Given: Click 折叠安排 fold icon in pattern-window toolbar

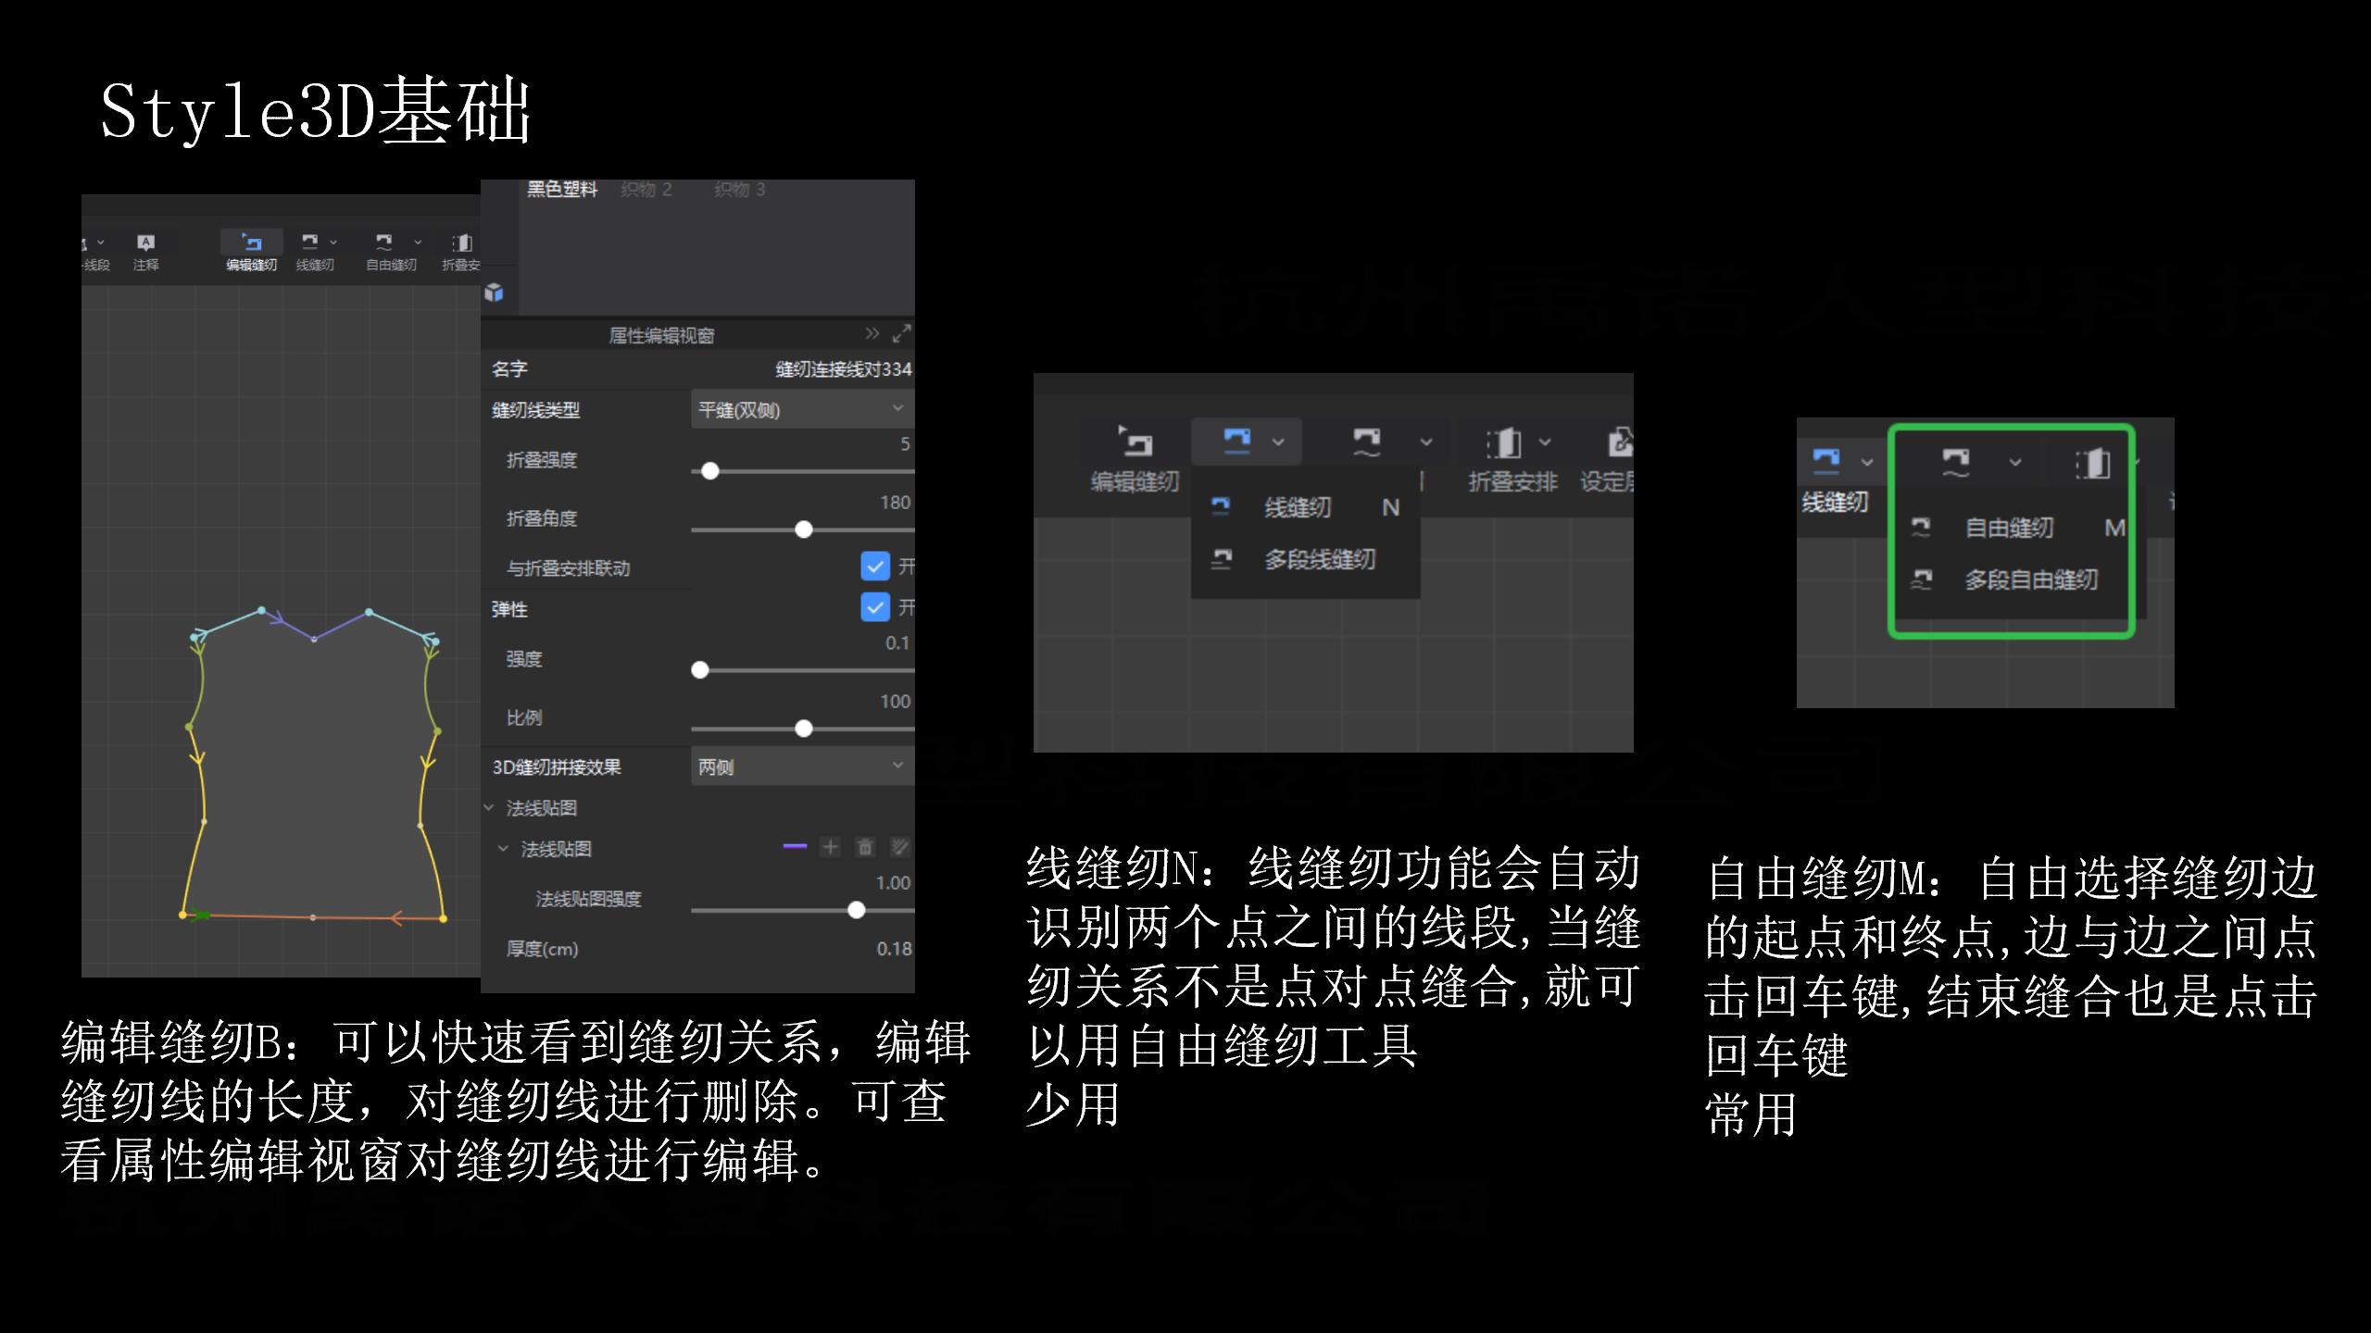Looking at the screenshot, I should click(461, 243).
